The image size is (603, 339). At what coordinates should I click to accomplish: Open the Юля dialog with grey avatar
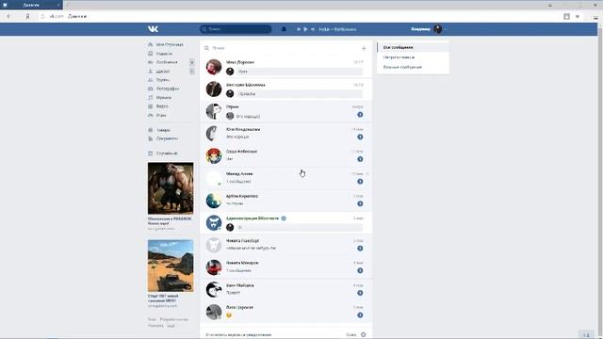point(285,134)
